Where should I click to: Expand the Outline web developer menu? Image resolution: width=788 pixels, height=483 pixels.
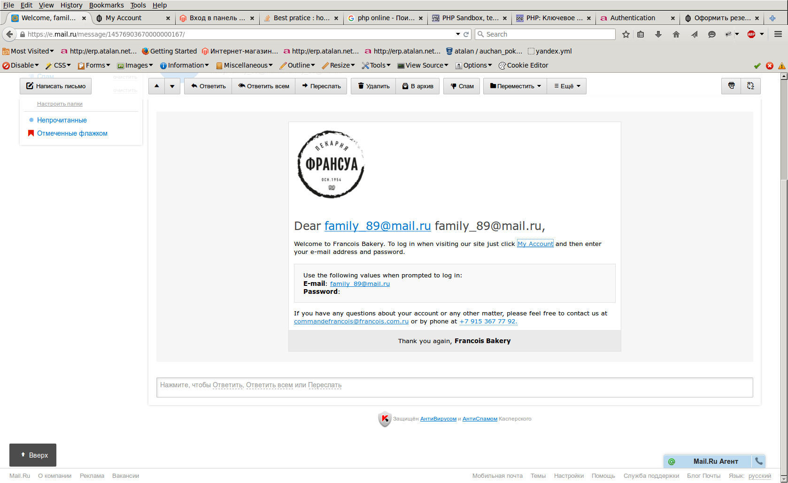pyautogui.click(x=297, y=65)
